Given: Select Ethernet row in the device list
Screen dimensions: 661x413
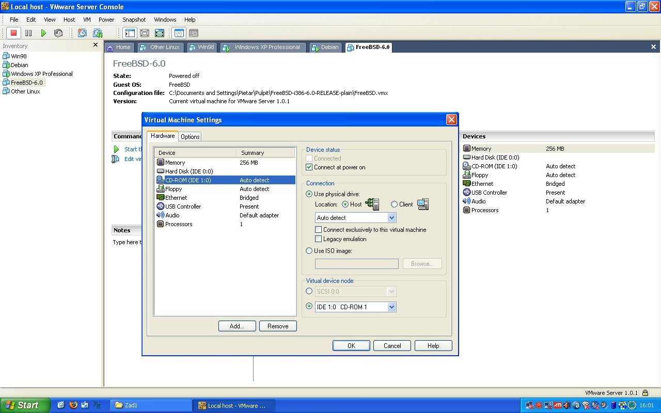Looking at the screenshot, I should [x=225, y=198].
